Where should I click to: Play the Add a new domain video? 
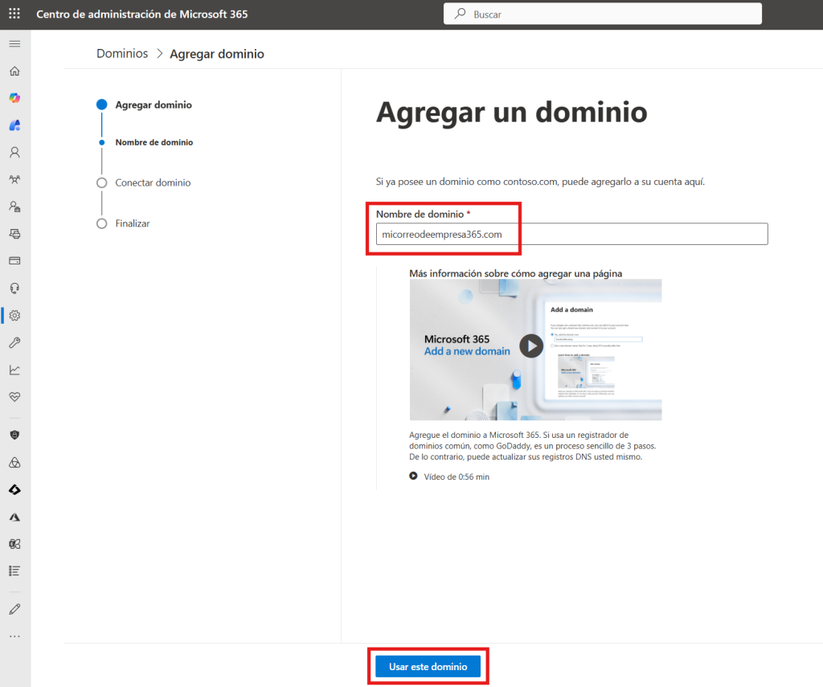530,346
